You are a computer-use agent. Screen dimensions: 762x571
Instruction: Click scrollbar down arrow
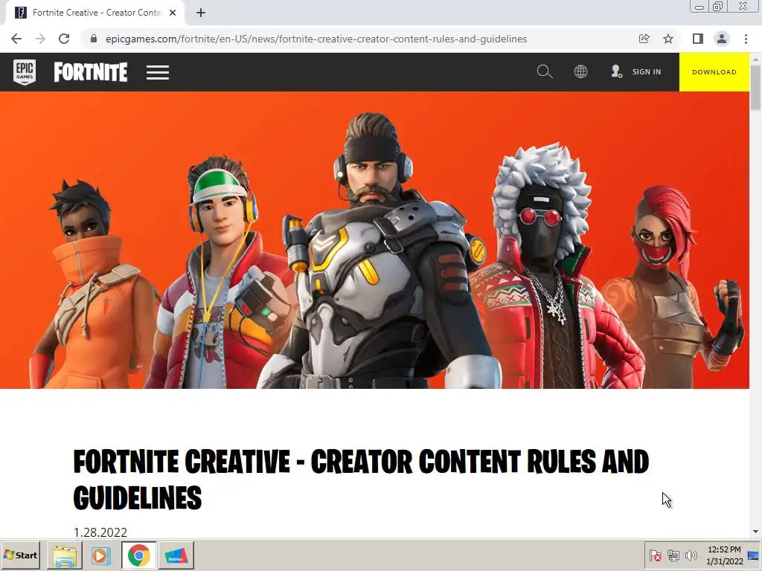pos(755,532)
